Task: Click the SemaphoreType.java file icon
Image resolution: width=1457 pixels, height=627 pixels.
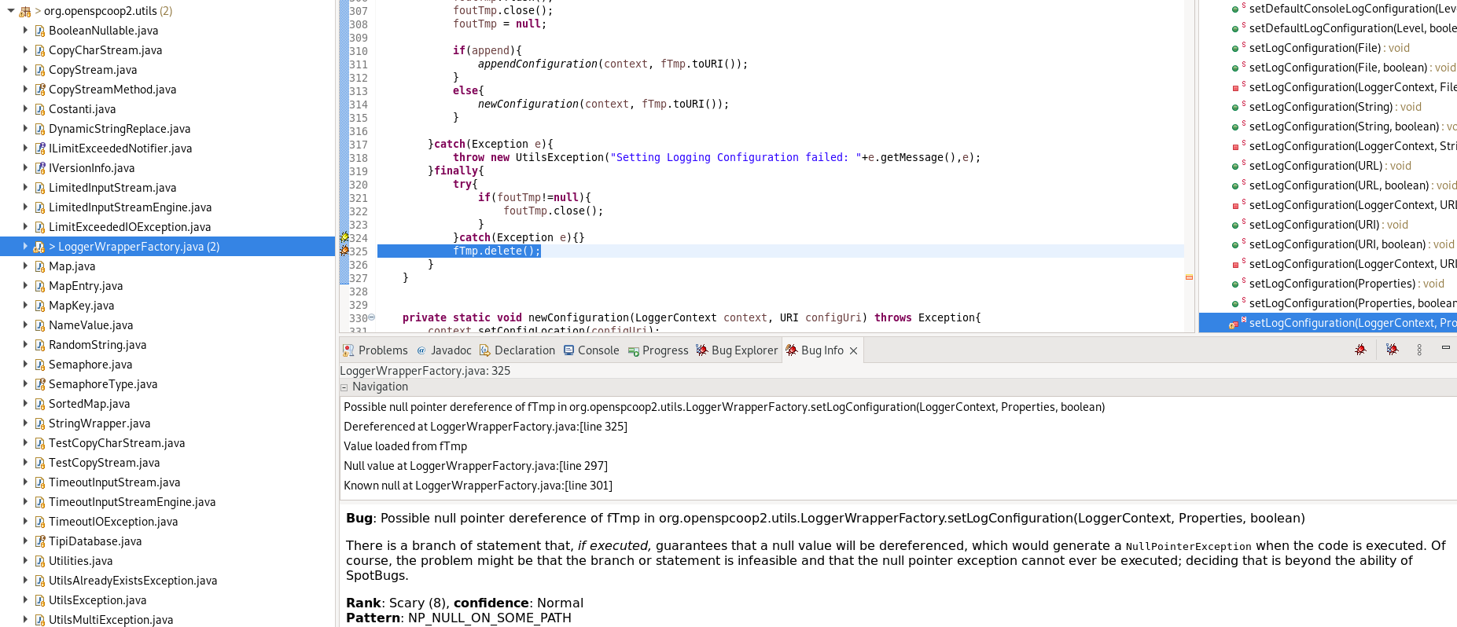Action: [x=39, y=384]
